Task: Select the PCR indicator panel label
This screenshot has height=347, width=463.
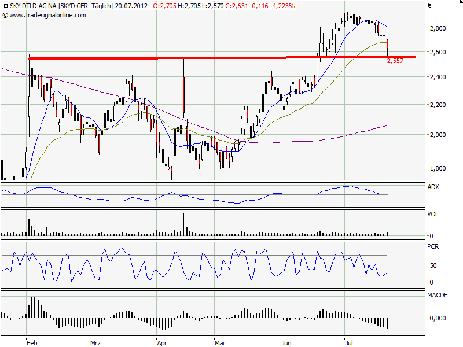Action: [x=433, y=247]
